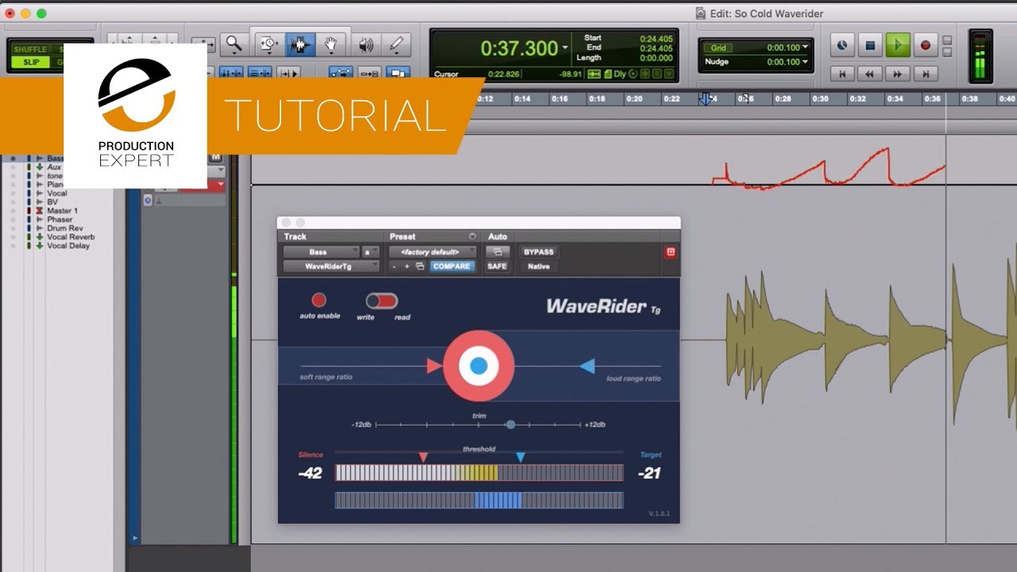Viewport: 1017px width, 572px height.
Task: Stop transport playback
Action: [870, 45]
